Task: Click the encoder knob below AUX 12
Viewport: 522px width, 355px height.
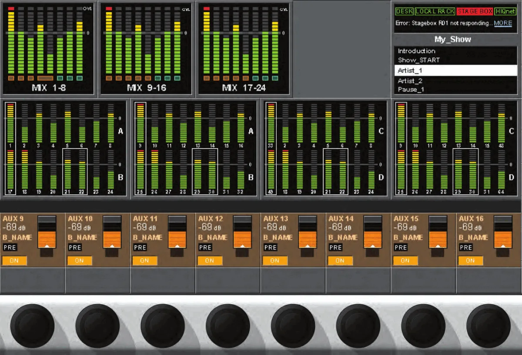Action: pos(228,326)
